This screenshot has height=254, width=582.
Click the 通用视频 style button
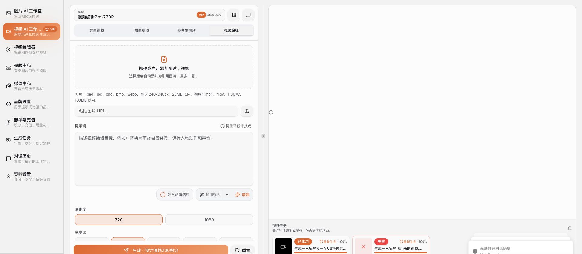(210, 195)
